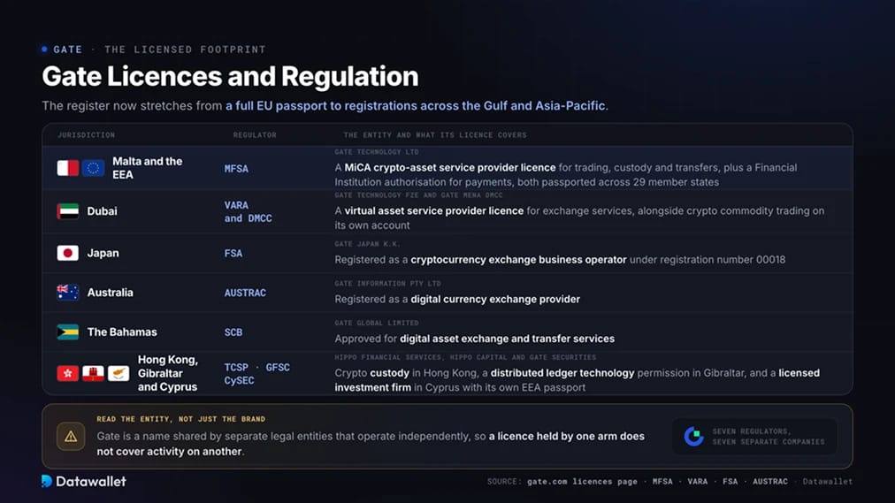
Task: Click the 'CySEC' regulator label
Action: [239, 380]
